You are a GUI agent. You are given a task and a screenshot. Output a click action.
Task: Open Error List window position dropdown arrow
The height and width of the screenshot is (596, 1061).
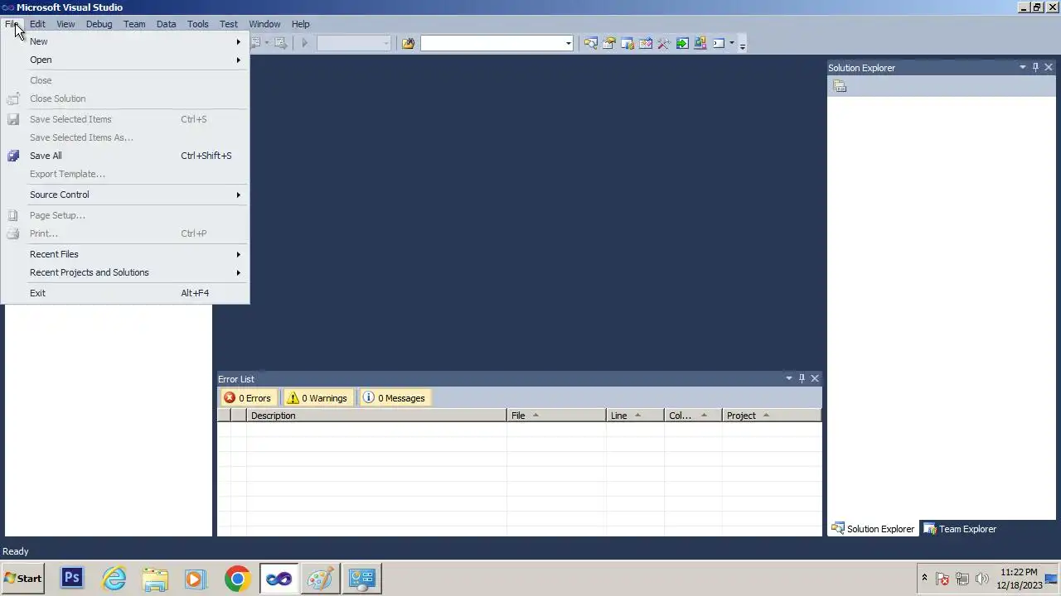point(788,378)
